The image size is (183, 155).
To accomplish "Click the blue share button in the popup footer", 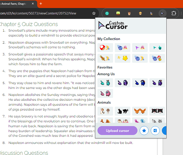I will 155,131.
